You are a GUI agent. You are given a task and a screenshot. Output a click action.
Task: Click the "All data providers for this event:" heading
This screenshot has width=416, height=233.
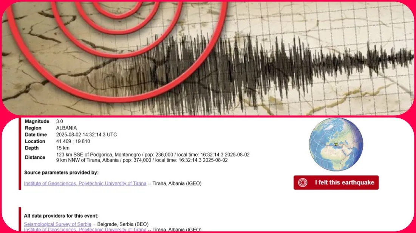(61, 216)
